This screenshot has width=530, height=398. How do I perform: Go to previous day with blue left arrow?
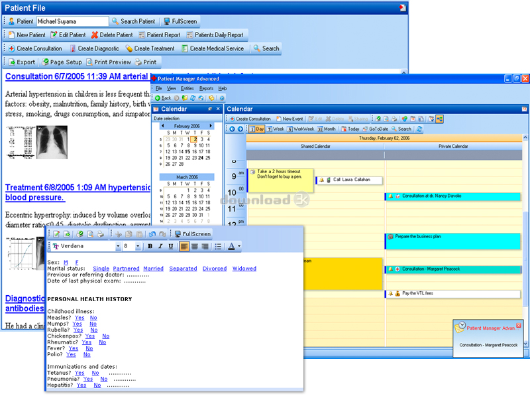point(232,129)
